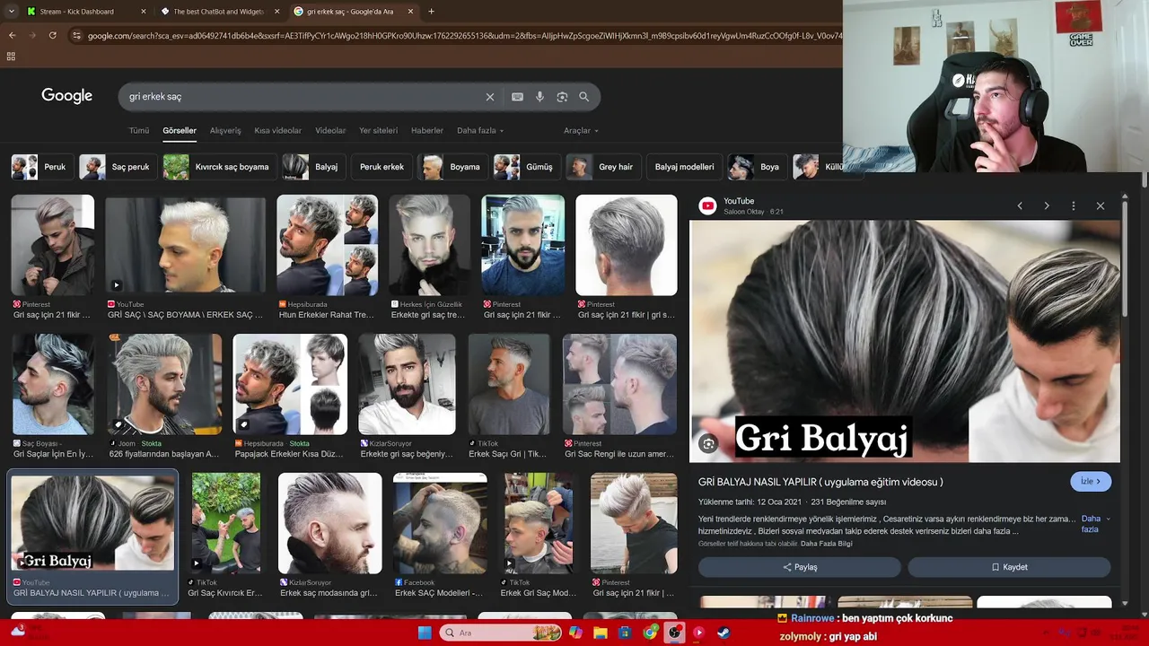Select the Boyama filter chip
This screenshot has width=1149, height=646.
click(x=453, y=167)
